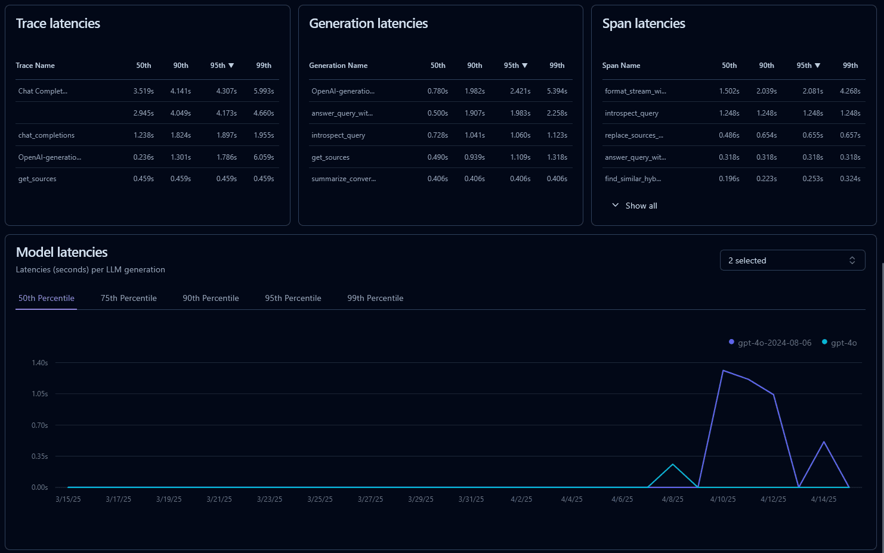The height and width of the screenshot is (553, 884).
Task: Open the introspect_query generation entry
Action: point(338,135)
